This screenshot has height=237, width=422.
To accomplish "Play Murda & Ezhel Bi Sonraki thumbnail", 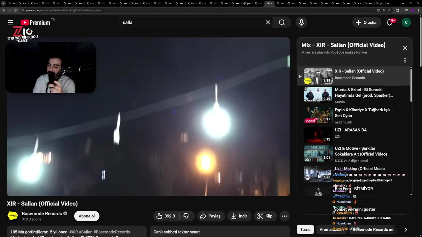I will [x=318, y=95].
